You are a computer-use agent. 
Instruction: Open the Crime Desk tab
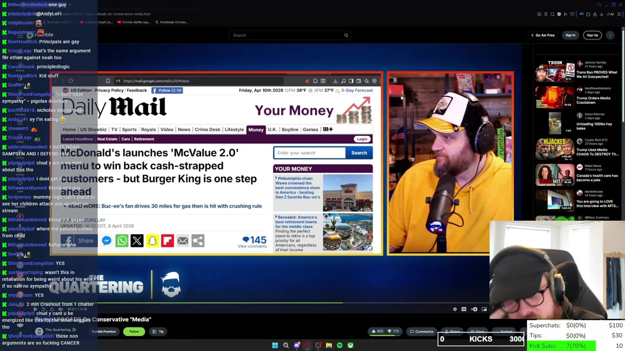208,130
